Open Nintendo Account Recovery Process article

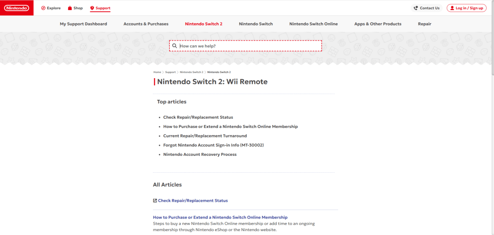click(x=200, y=154)
